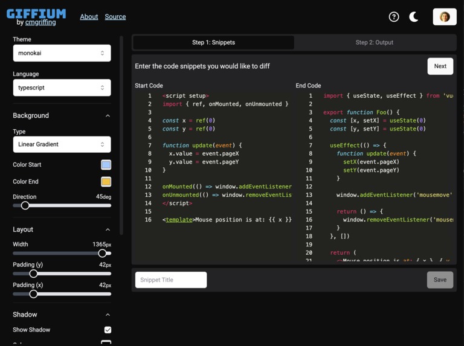
Task: Toggle dark mode moon icon
Action: (x=414, y=17)
